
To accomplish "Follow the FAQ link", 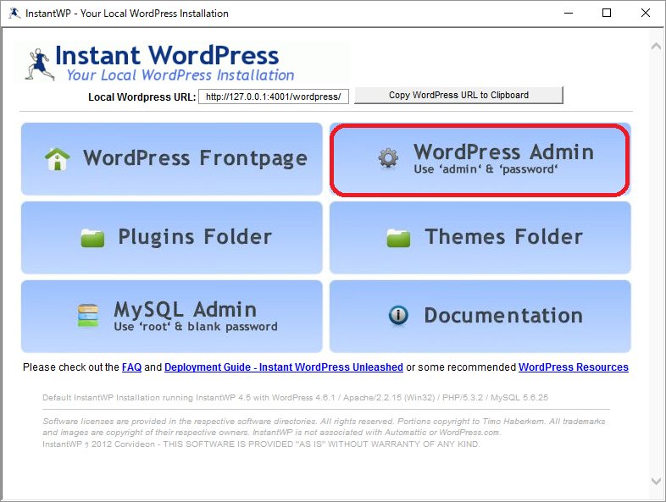I will (x=131, y=367).
